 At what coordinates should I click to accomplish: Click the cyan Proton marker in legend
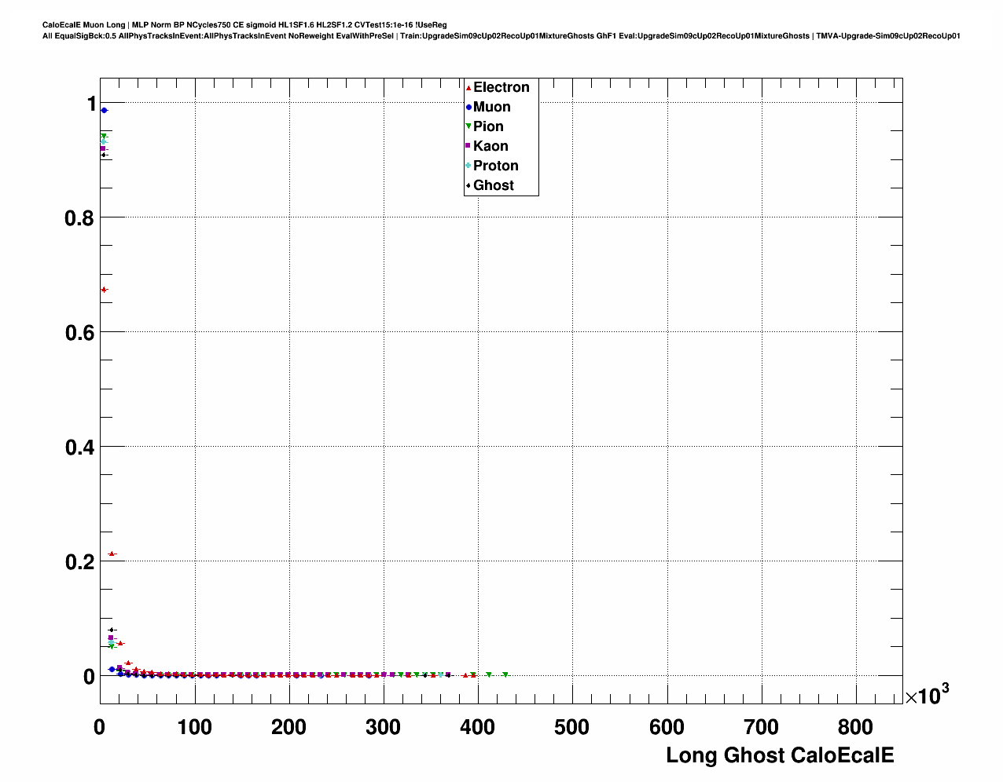(468, 166)
